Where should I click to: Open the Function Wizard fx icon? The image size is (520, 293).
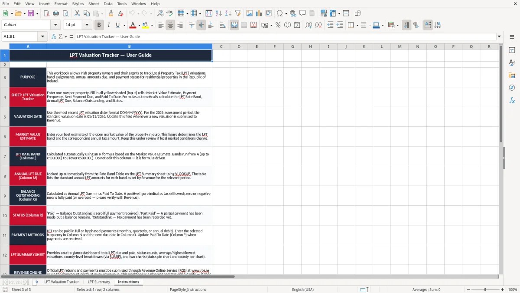(54, 36)
